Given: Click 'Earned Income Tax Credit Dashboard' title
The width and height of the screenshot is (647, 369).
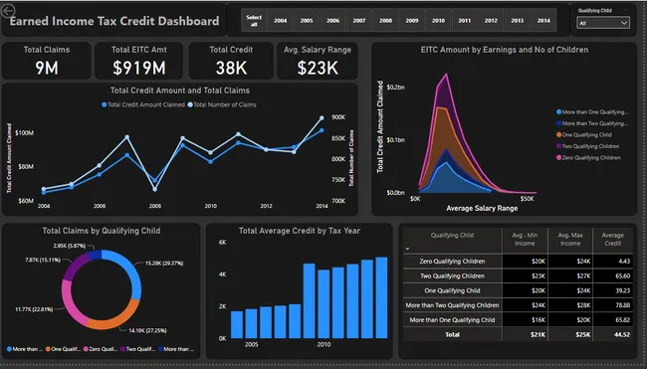Looking at the screenshot, I should (114, 22).
